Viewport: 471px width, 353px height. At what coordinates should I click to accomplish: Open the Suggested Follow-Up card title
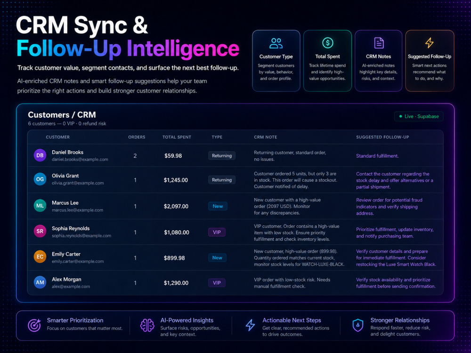430,56
